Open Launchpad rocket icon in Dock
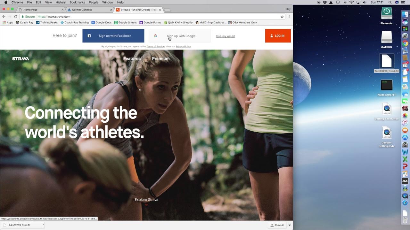Viewport: 410px width, 230px height. click(x=405, y=36)
